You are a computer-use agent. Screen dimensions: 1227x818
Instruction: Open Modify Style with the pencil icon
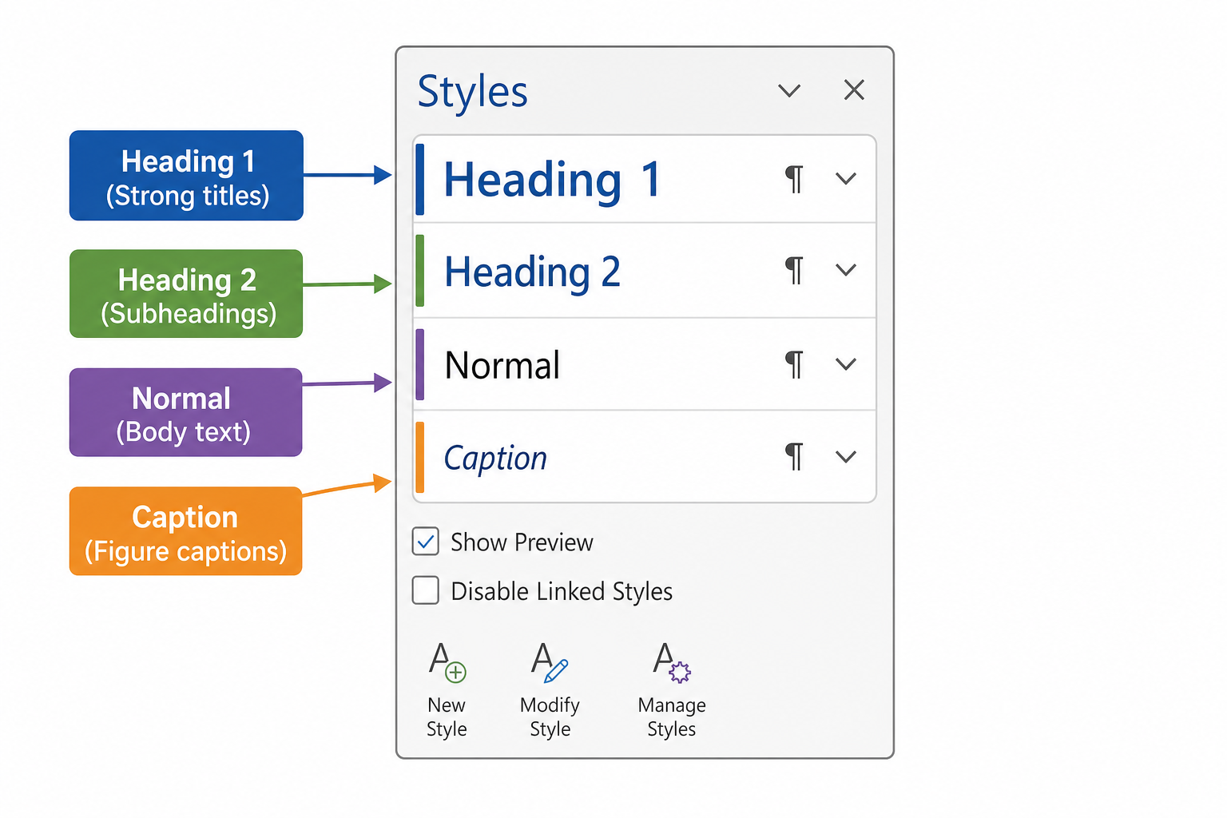click(550, 663)
